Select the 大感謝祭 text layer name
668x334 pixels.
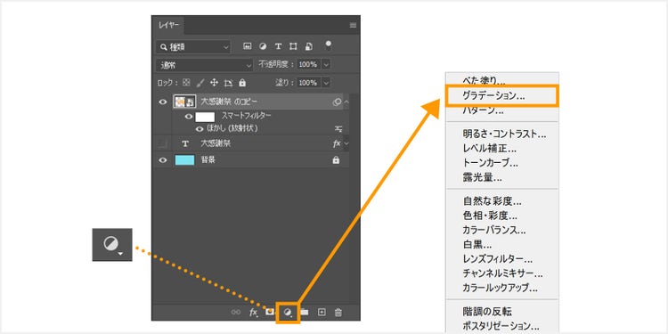click(216, 143)
